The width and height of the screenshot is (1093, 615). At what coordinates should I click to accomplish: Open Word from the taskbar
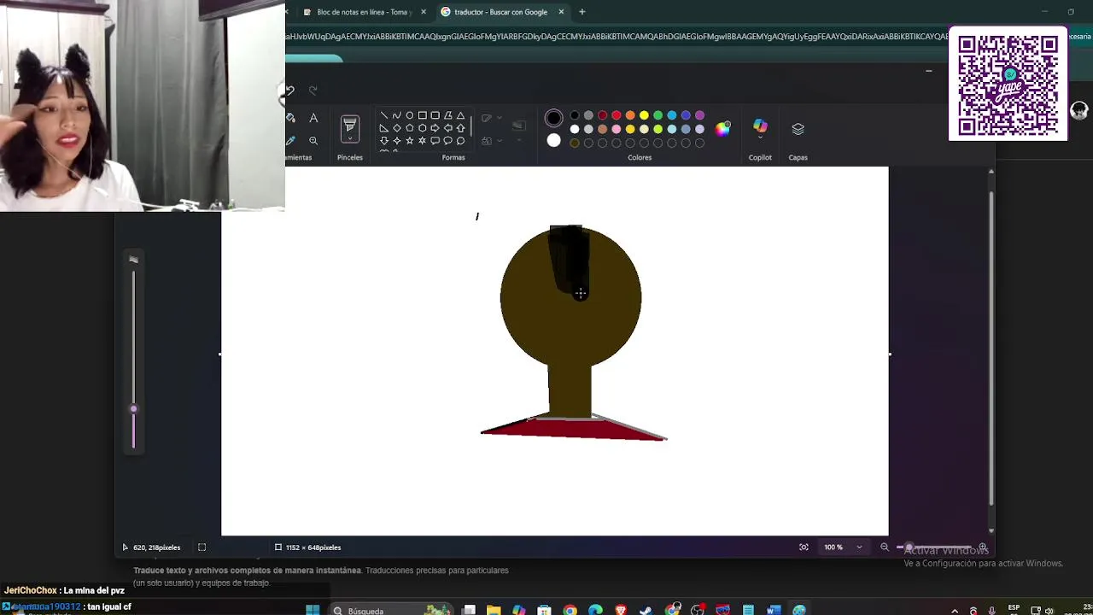774,610
